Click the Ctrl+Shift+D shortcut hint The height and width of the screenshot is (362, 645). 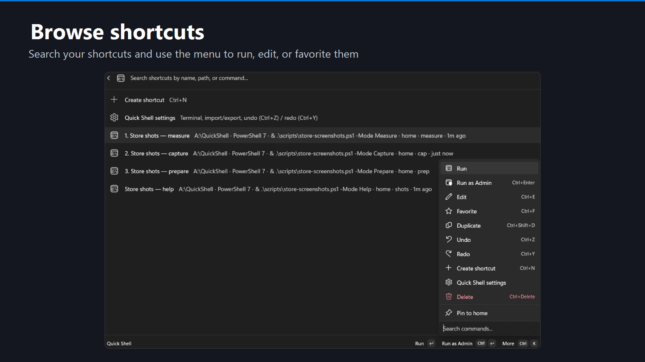(521, 225)
